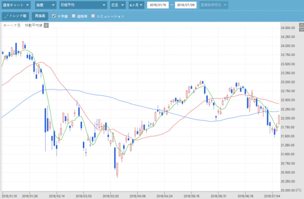Toggle the 十字線 crosshair checkbox
Viewport: 304px width, 199px height.
[54, 16]
